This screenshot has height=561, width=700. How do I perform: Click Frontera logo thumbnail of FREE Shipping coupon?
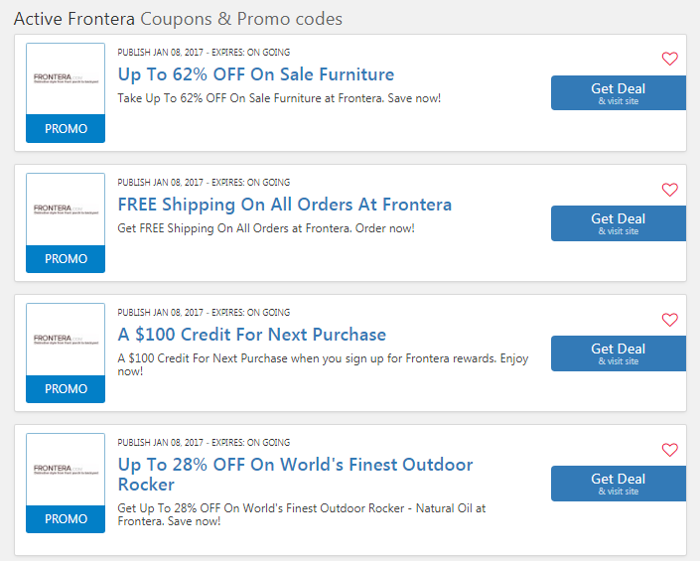pos(66,210)
